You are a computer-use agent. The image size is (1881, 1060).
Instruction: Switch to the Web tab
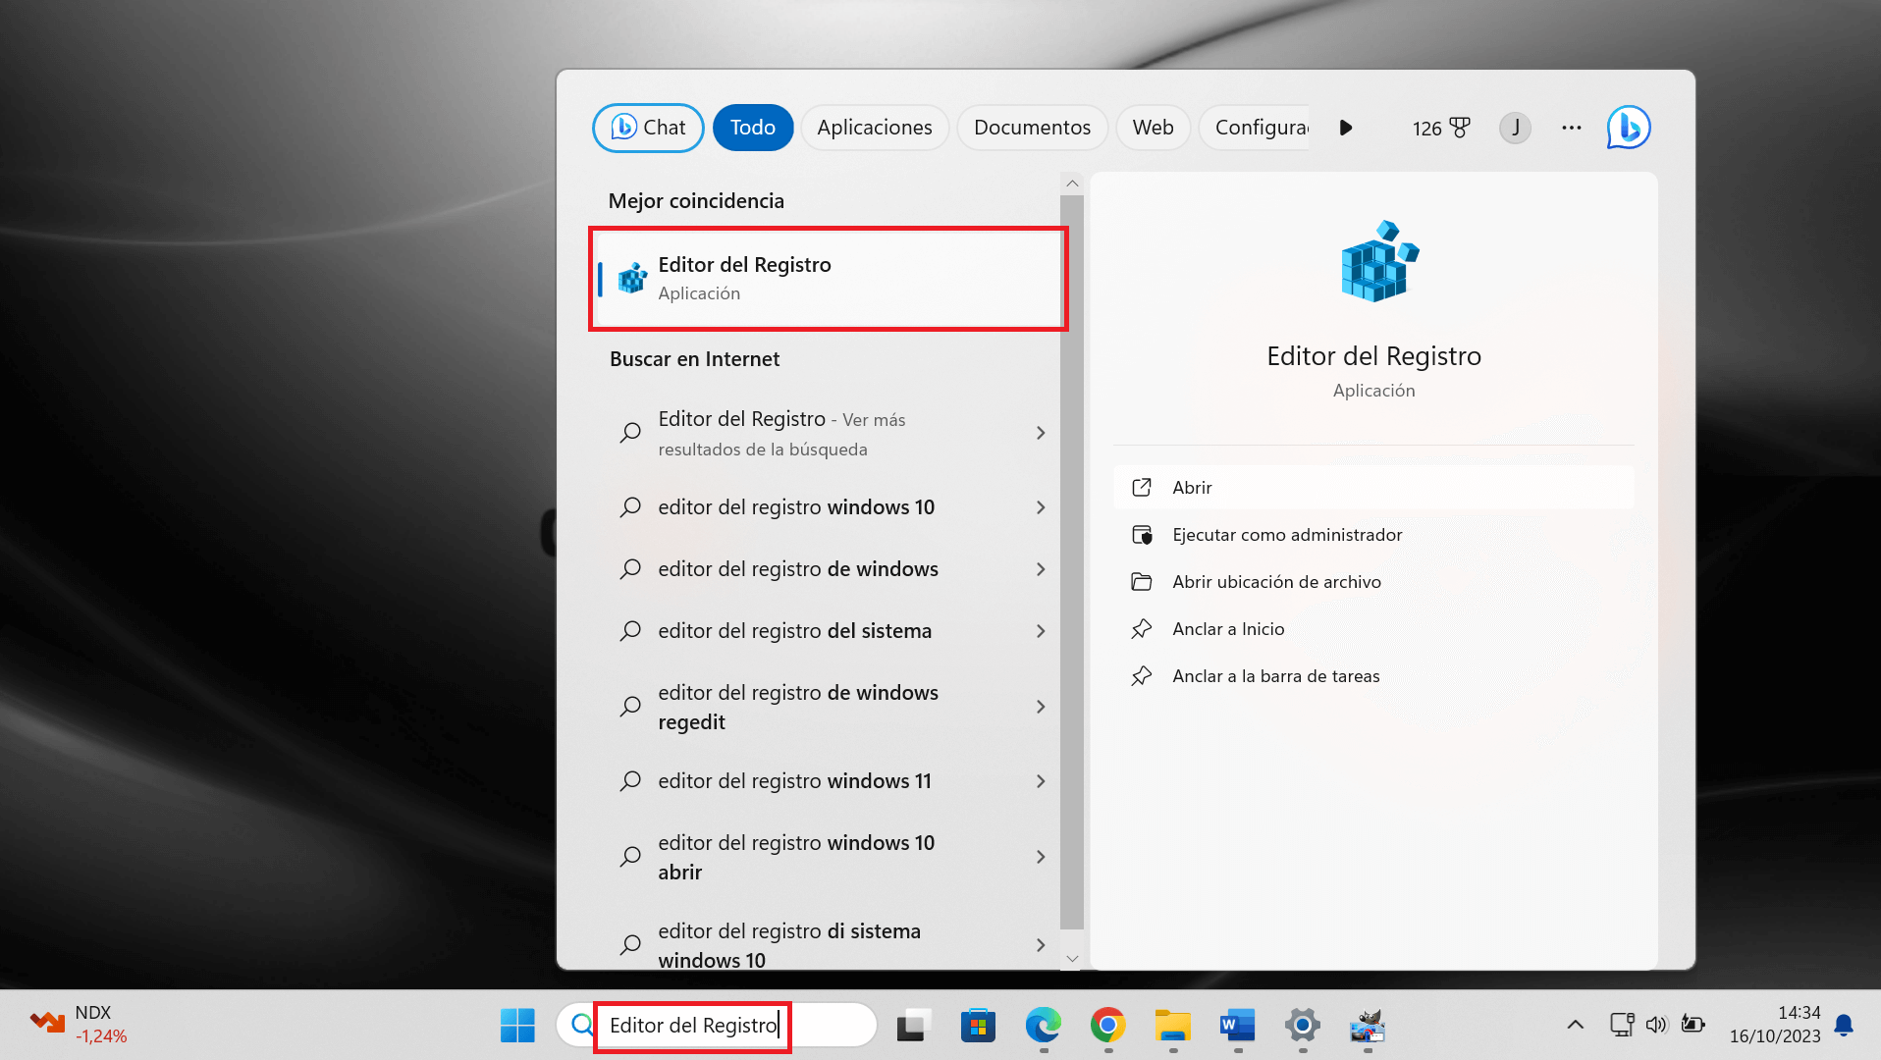click(x=1153, y=128)
